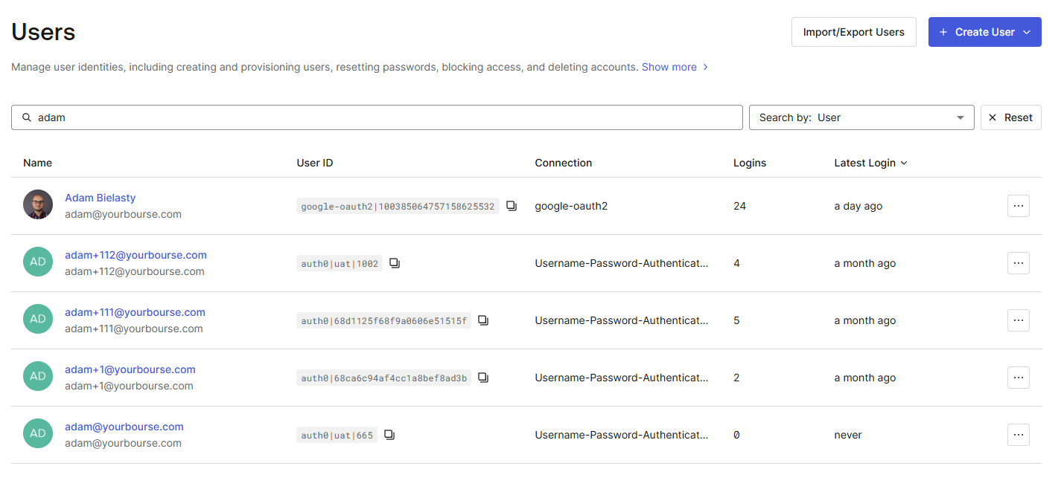This screenshot has height=495, width=1061.
Task: Copy Adam Bielasty's google-oauth2 user ID
Action: pos(512,206)
